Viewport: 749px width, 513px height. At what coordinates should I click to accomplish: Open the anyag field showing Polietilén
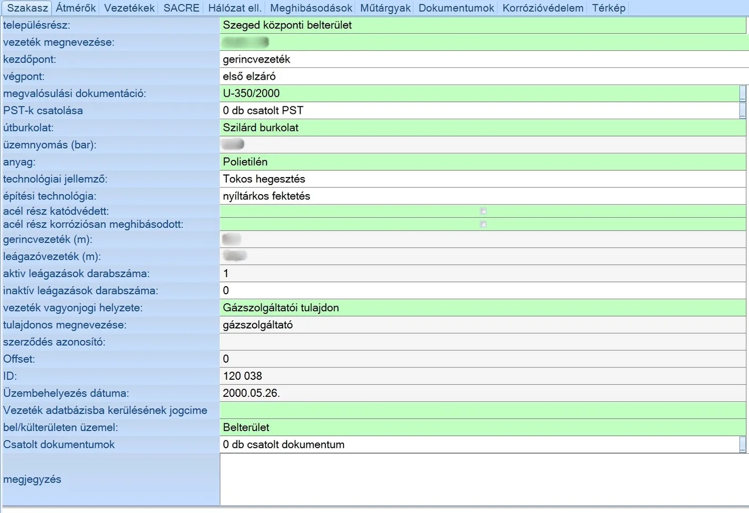pyautogui.click(x=483, y=162)
